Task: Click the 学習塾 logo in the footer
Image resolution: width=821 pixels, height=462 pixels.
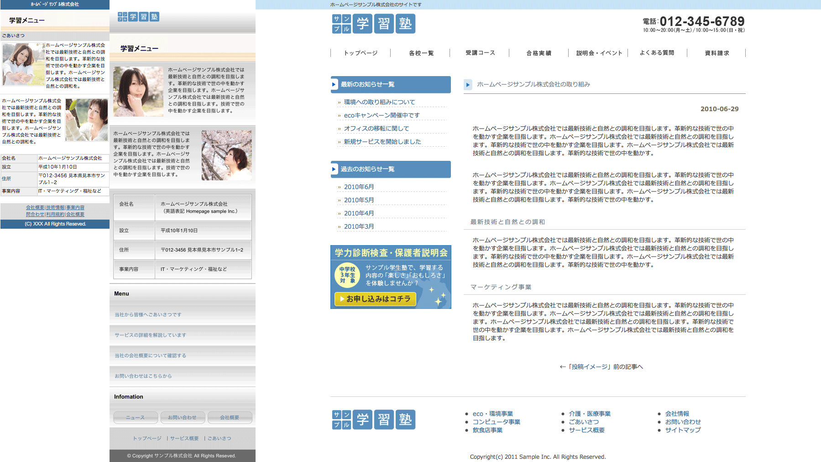Action: [373, 420]
